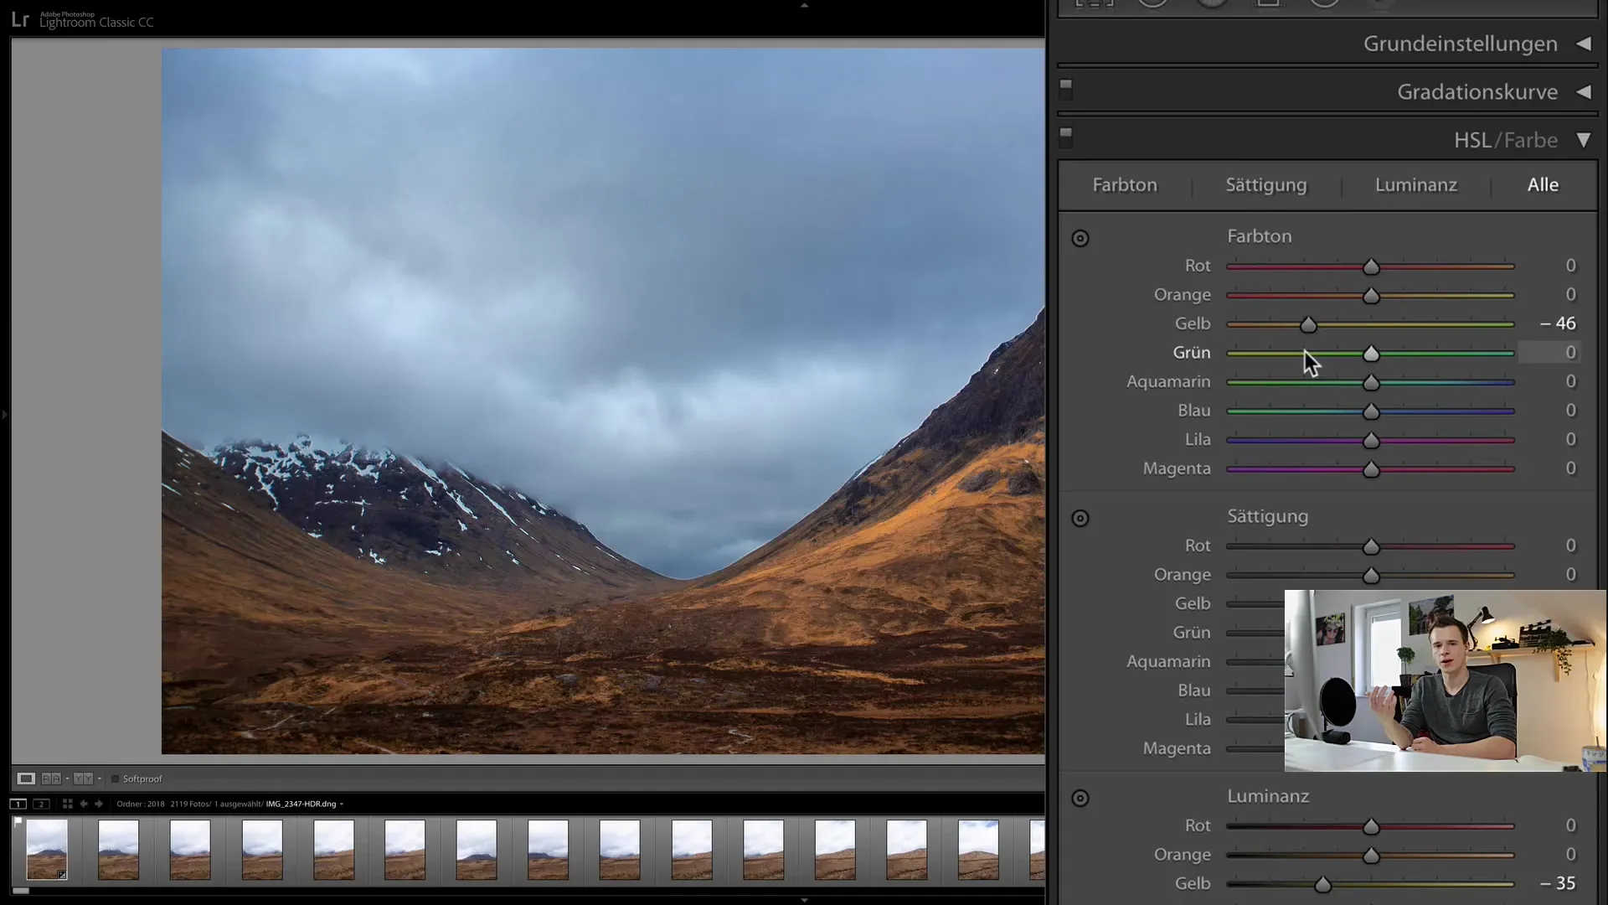This screenshot has height=905, width=1608.
Task: Switch to the Farbton tab
Action: (x=1125, y=185)
